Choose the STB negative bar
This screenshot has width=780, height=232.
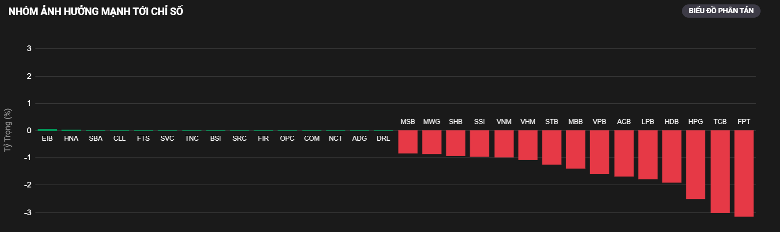[x=552, y=148]
